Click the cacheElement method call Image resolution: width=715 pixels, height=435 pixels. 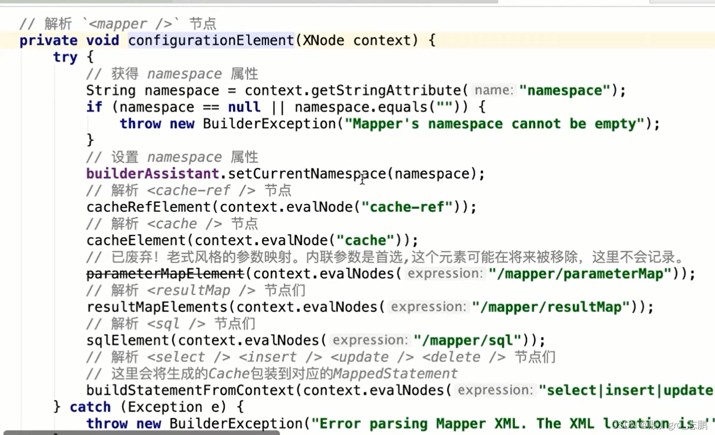tap(136, 240)
